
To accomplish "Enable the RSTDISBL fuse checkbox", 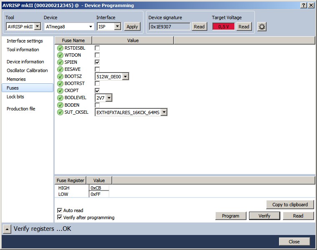I will click(x=97, y=48).
